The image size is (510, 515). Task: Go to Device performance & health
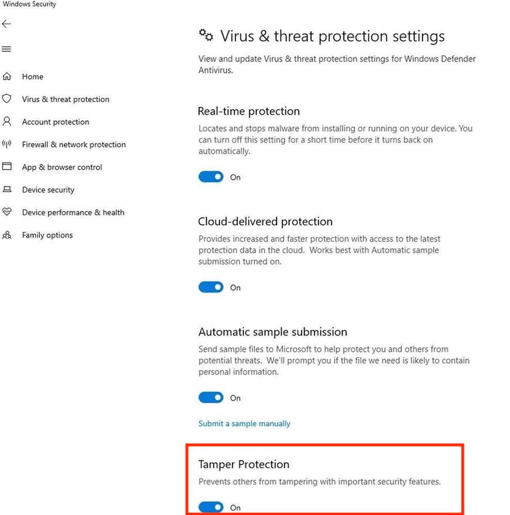click(73, 212)
